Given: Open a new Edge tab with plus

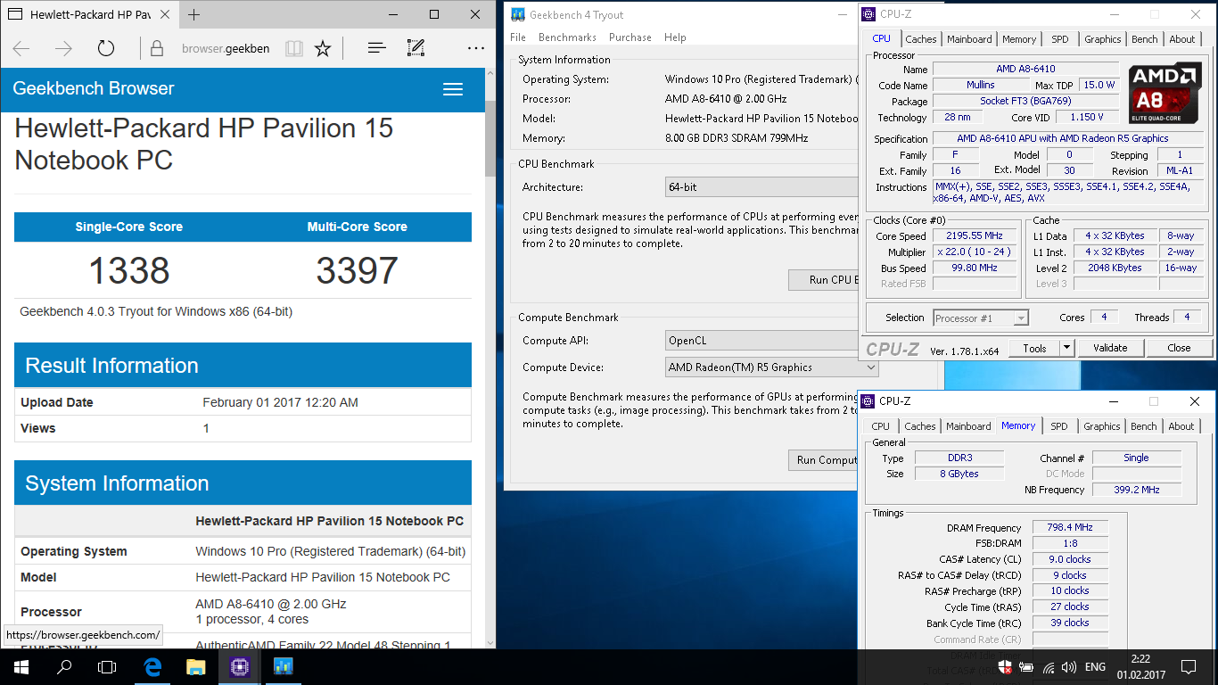Looking at the screenshot, I should [193, 14].
